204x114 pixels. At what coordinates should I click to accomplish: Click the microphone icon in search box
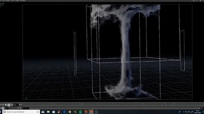point(38,112)
